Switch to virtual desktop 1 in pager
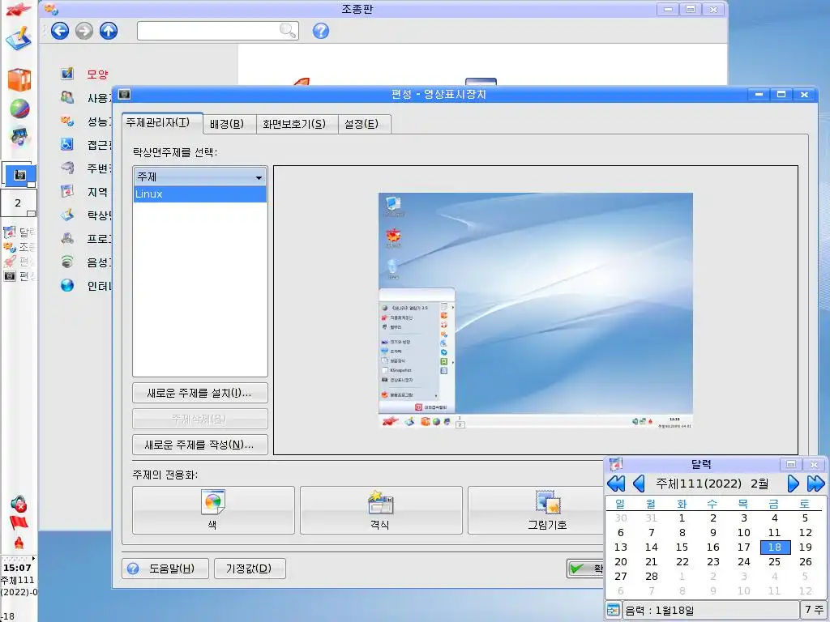Viewport: 830px width, 622px height. [19, 175]
